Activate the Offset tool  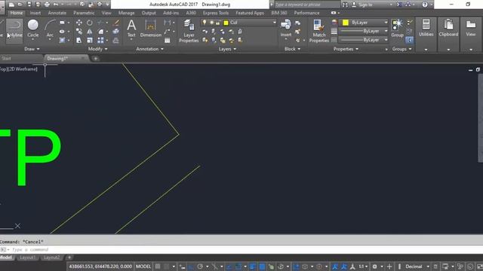tap(115, 40)
